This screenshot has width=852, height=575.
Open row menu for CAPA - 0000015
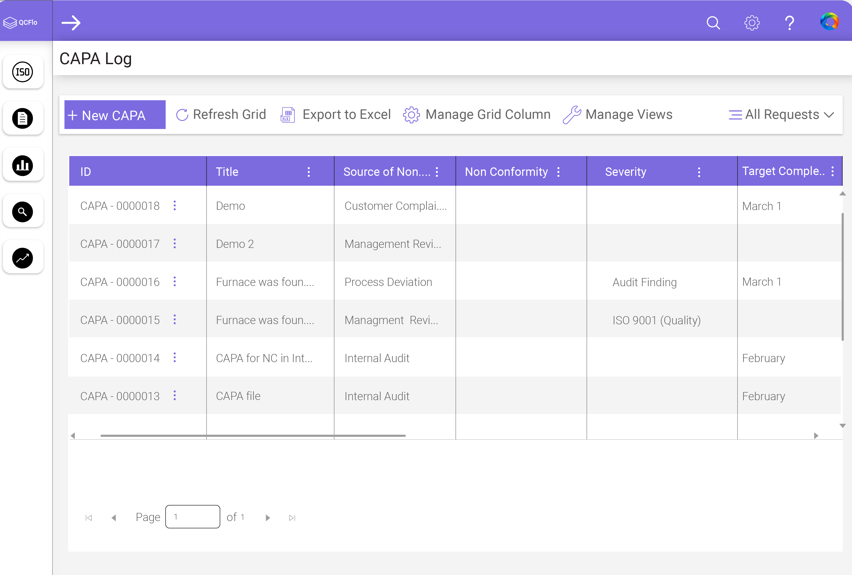pos(175,320)
